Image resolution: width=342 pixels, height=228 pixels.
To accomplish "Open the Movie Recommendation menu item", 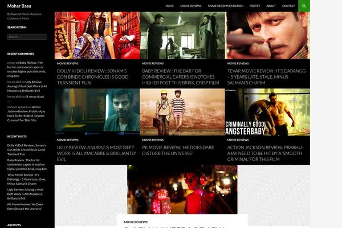I will [x=226, y=6].
